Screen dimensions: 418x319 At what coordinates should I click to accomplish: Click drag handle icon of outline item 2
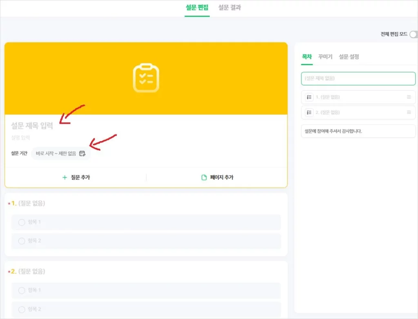click(409, 112)
